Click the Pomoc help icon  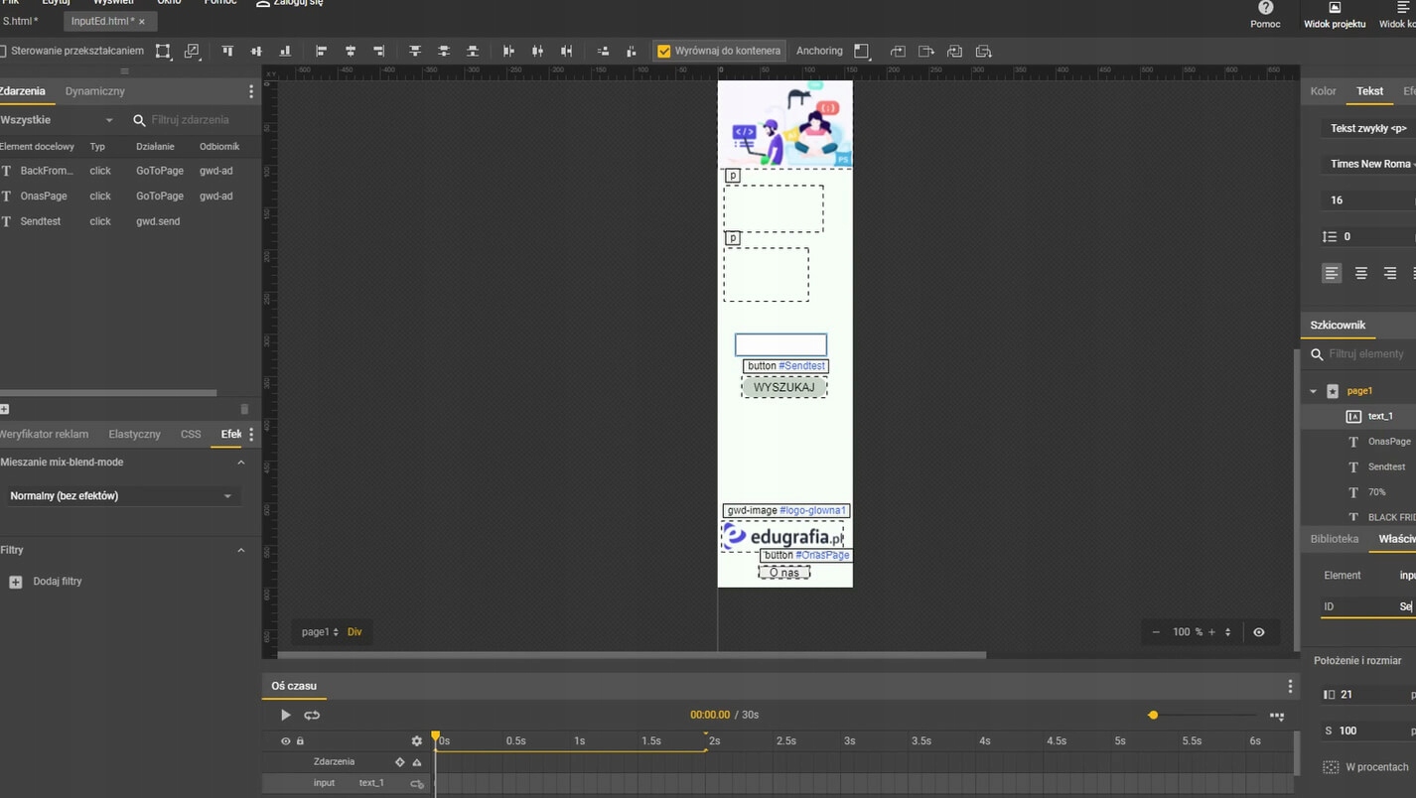[1265, 9]
